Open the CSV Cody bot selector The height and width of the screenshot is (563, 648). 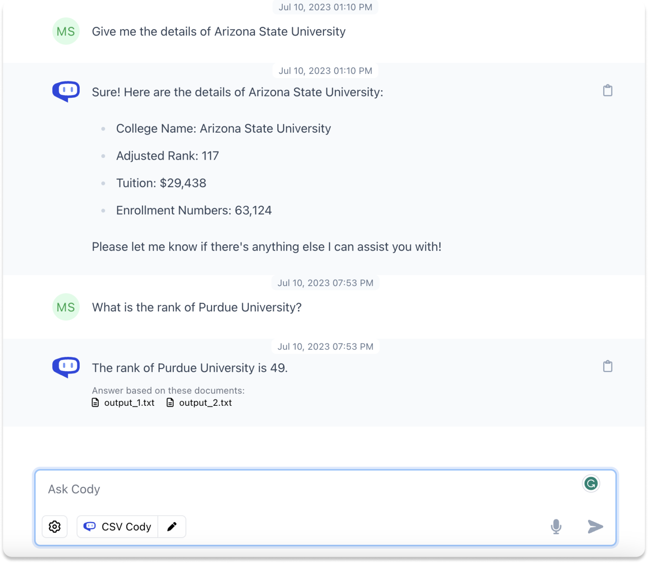point(118,526)
